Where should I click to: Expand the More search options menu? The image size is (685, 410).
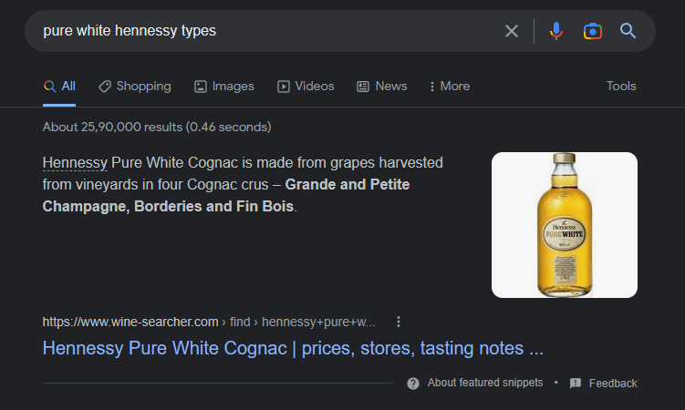[450, 87]
